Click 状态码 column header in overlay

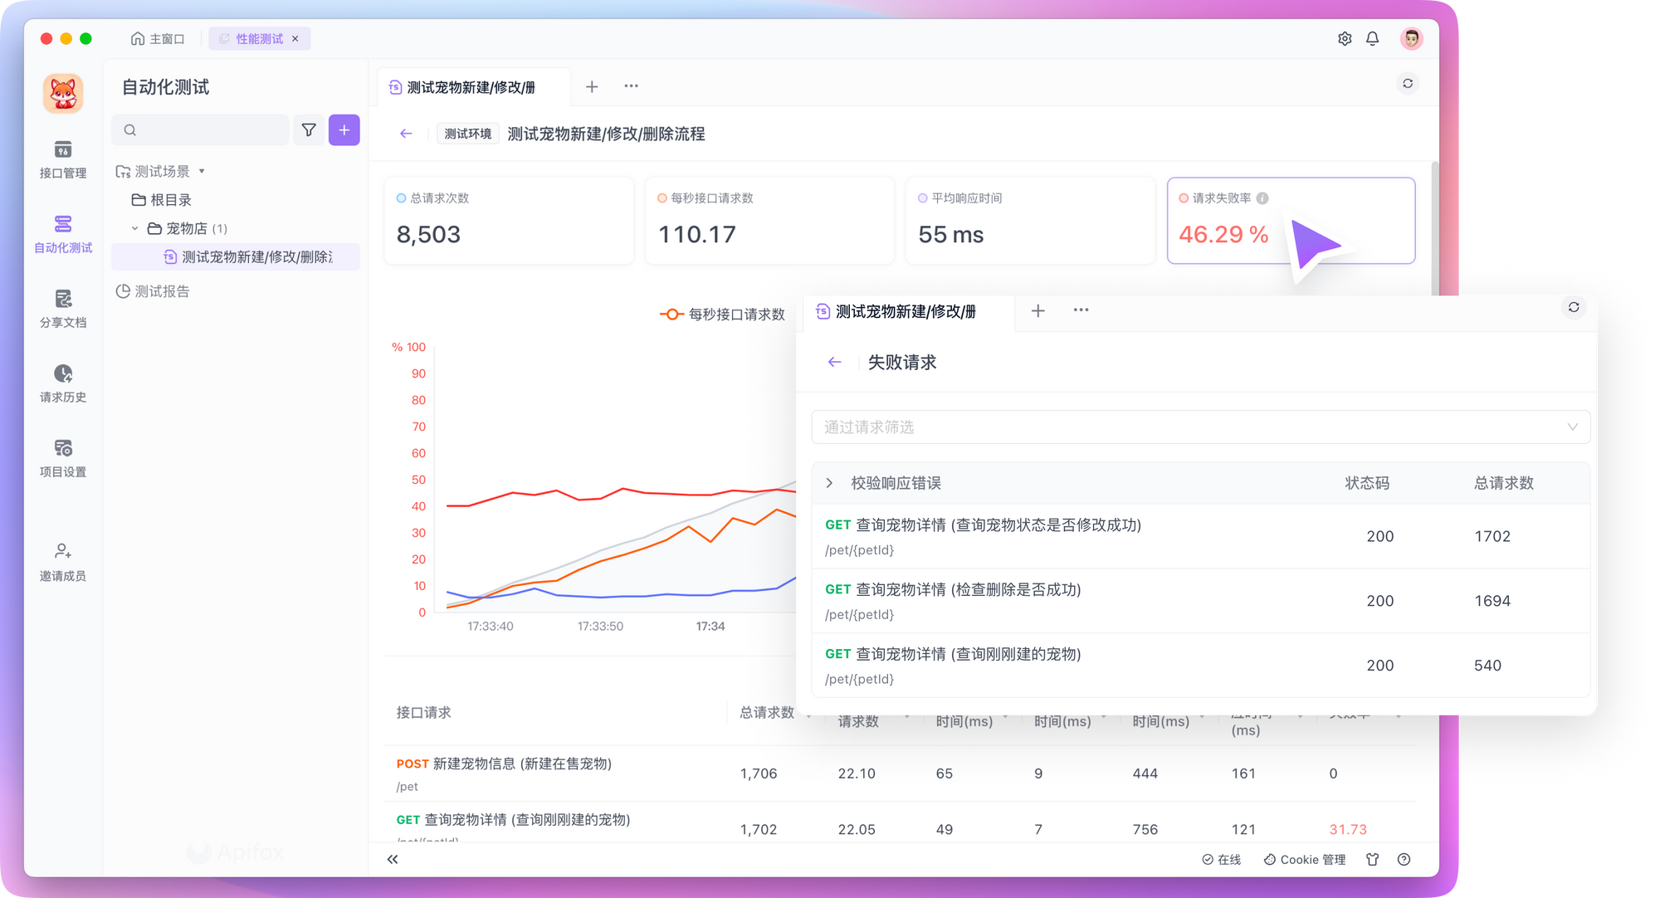[1367, 483]
